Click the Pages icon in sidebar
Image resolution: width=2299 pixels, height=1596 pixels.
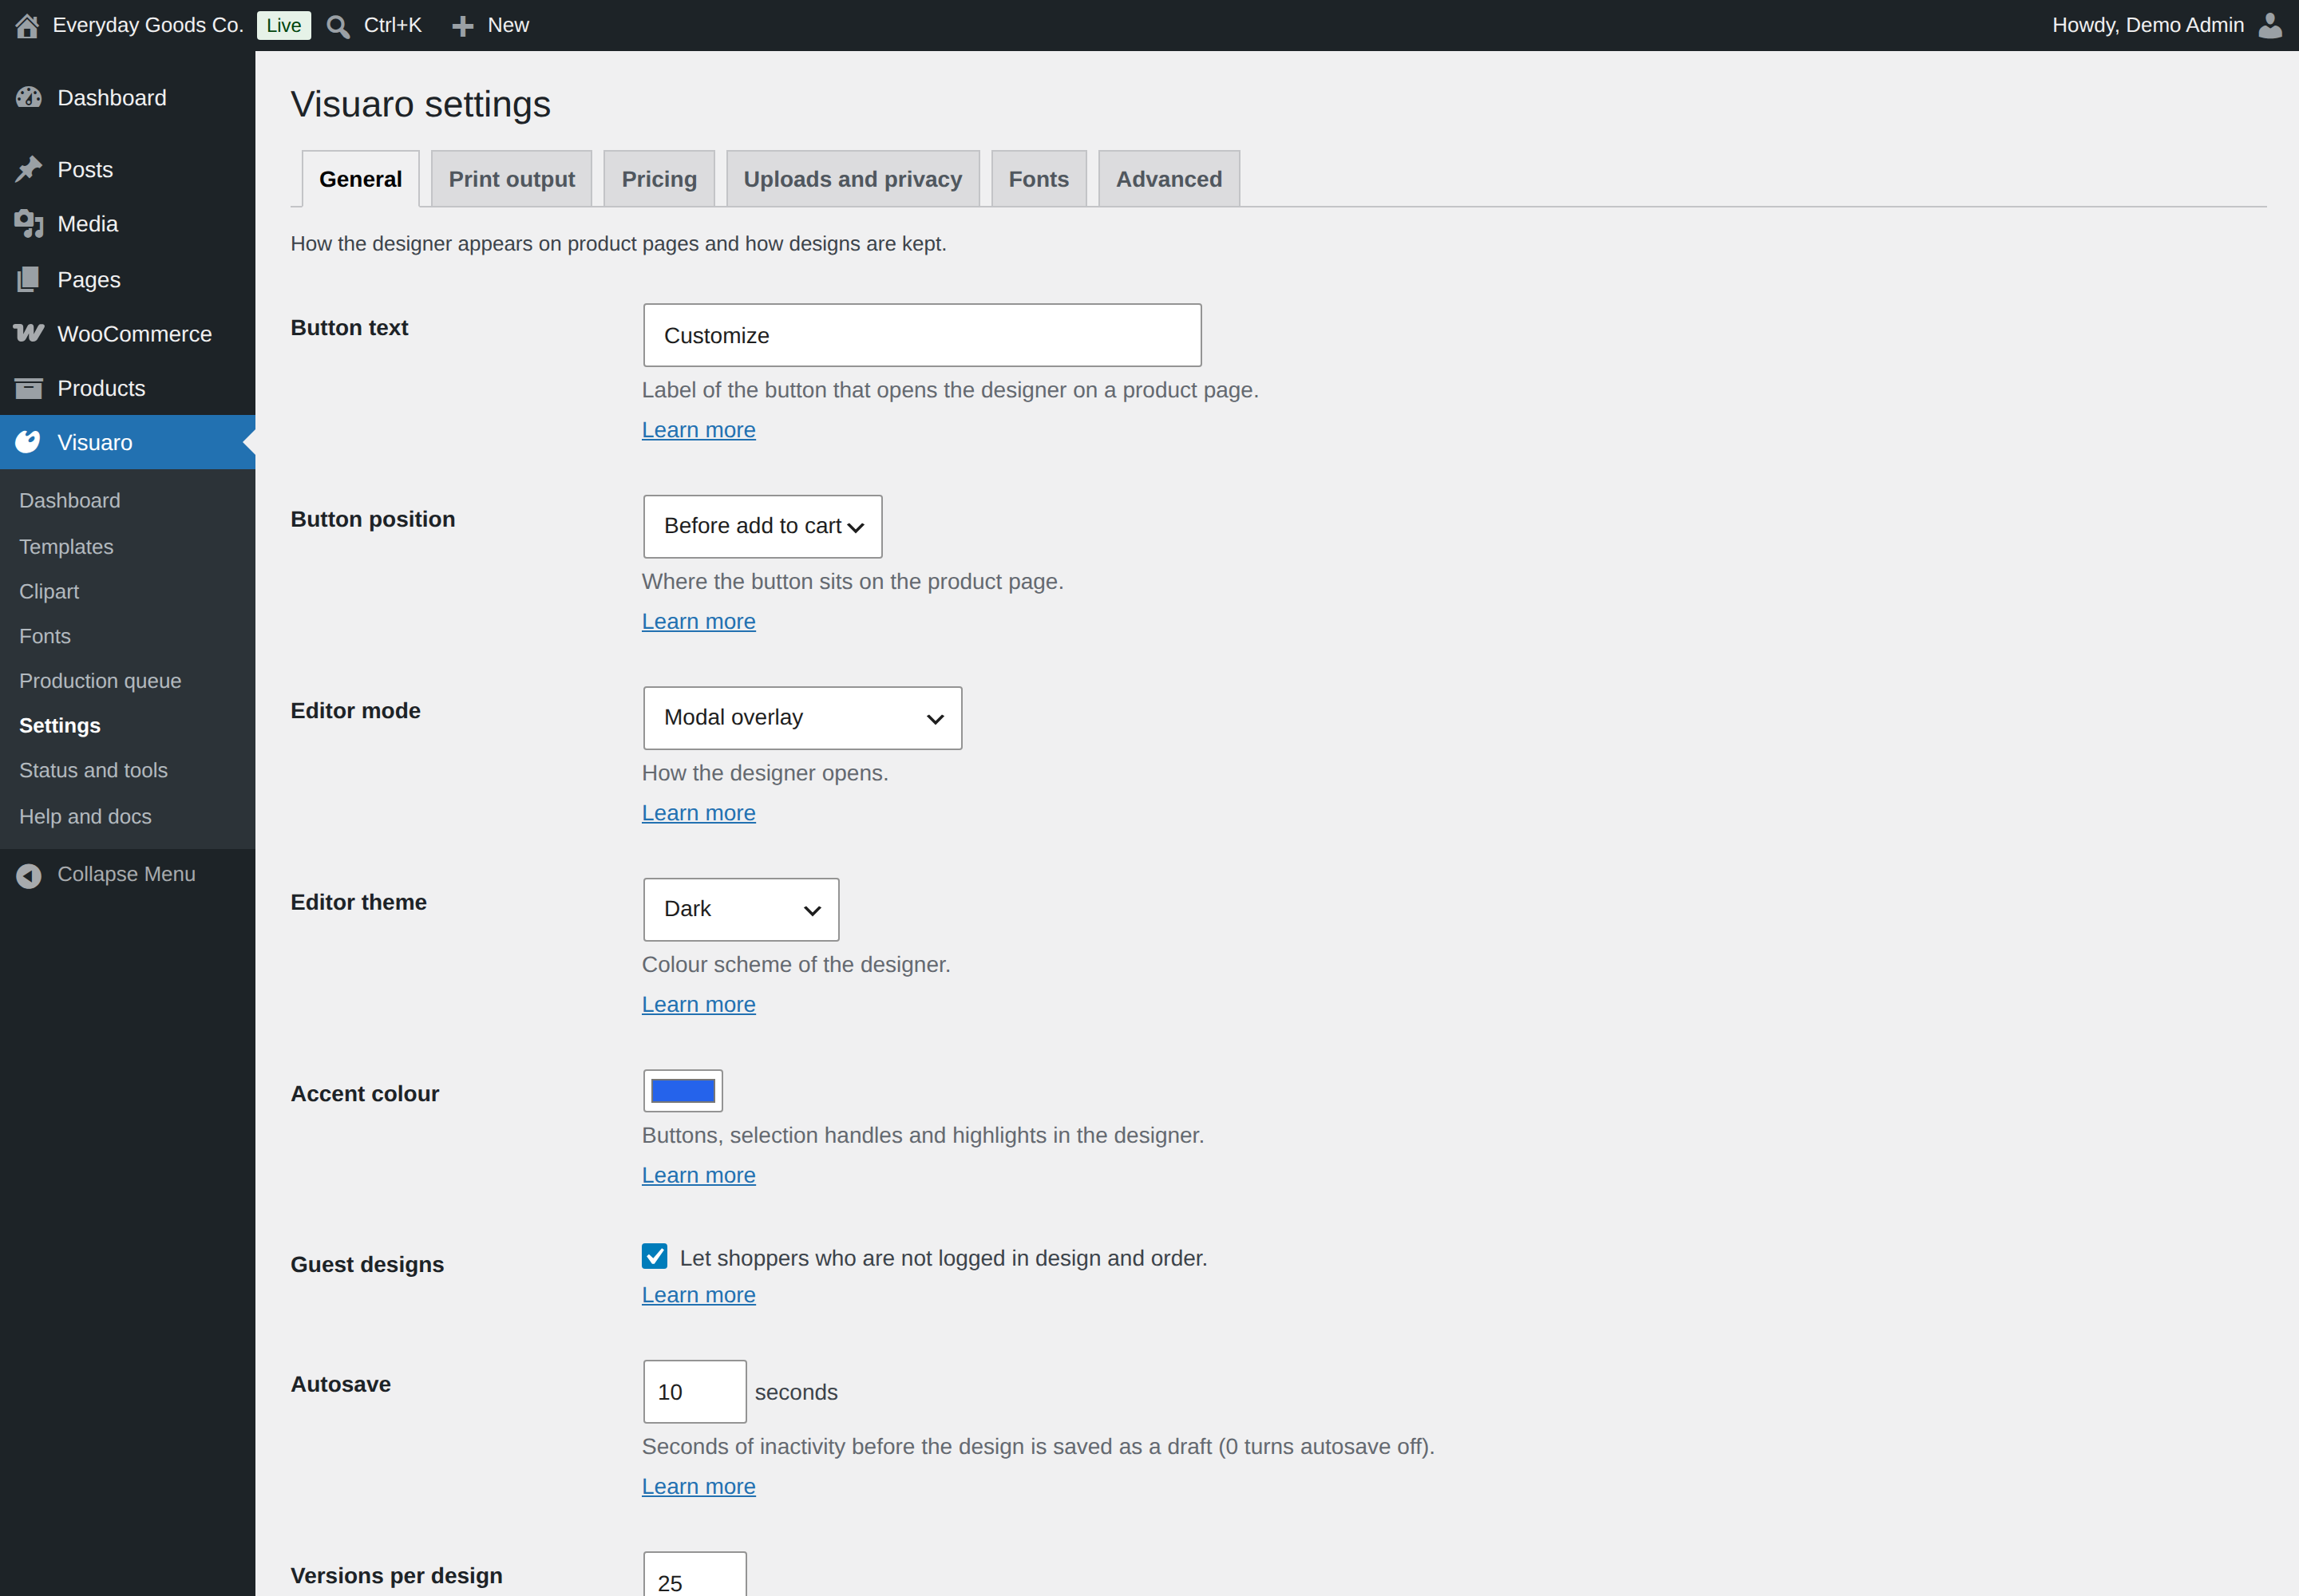(x=29, y=279)
